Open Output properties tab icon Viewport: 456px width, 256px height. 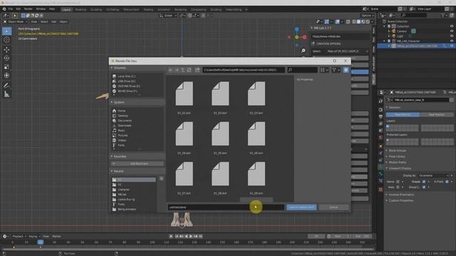coord(380,117)
